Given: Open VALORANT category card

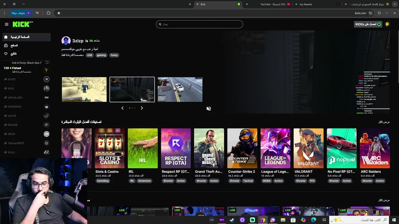Looking at the screenshot, I should tap(309, 148).
